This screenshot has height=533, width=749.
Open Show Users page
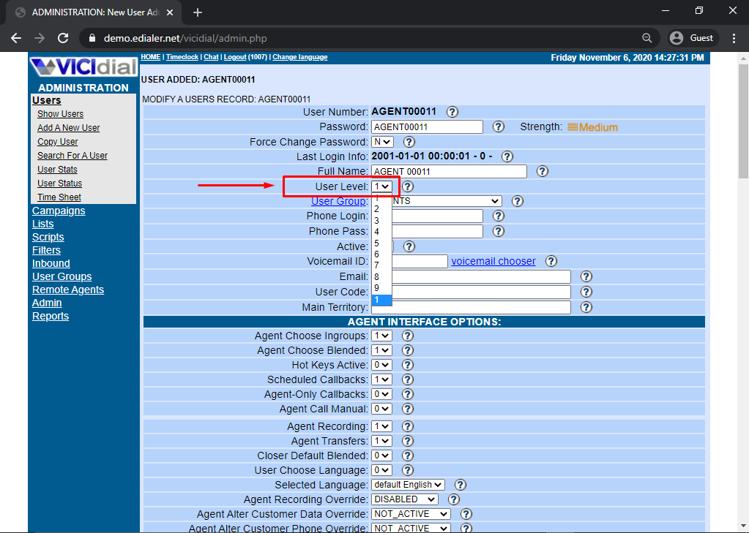[60, 114]
